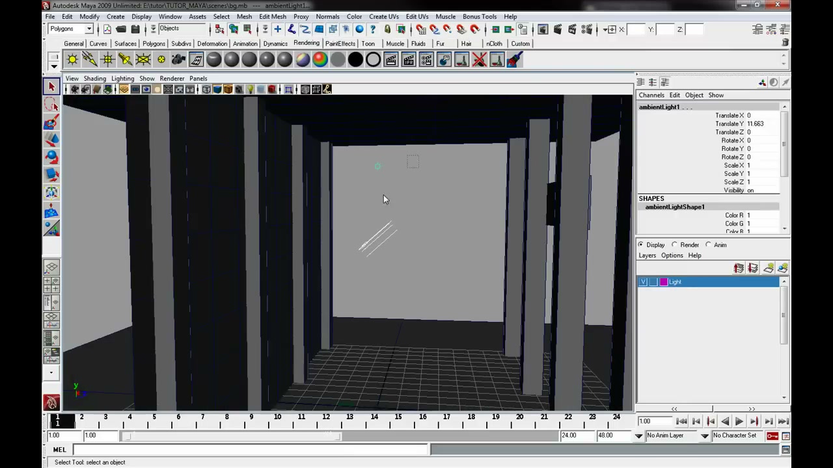Create an ambient light from shelf
The height and width of the screenshot is (468, 833).
click(x=72, y=60)
